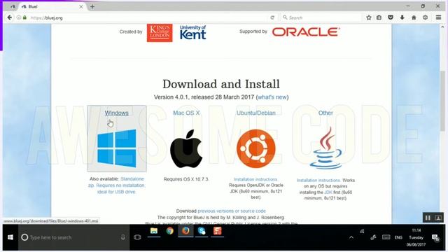
Task: Open the what's new link
Action: [272, 97]
